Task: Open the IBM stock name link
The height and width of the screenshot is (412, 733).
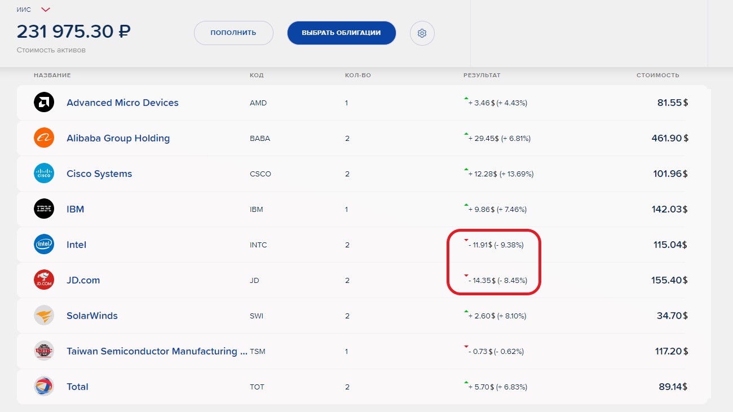Action: pyautogui.click(x=75, y=209)
